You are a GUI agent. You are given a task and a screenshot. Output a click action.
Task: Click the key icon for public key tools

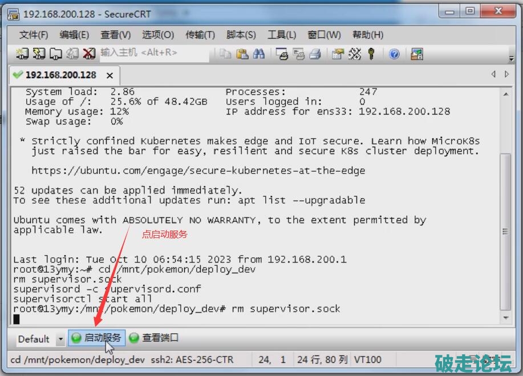[371, 54]
